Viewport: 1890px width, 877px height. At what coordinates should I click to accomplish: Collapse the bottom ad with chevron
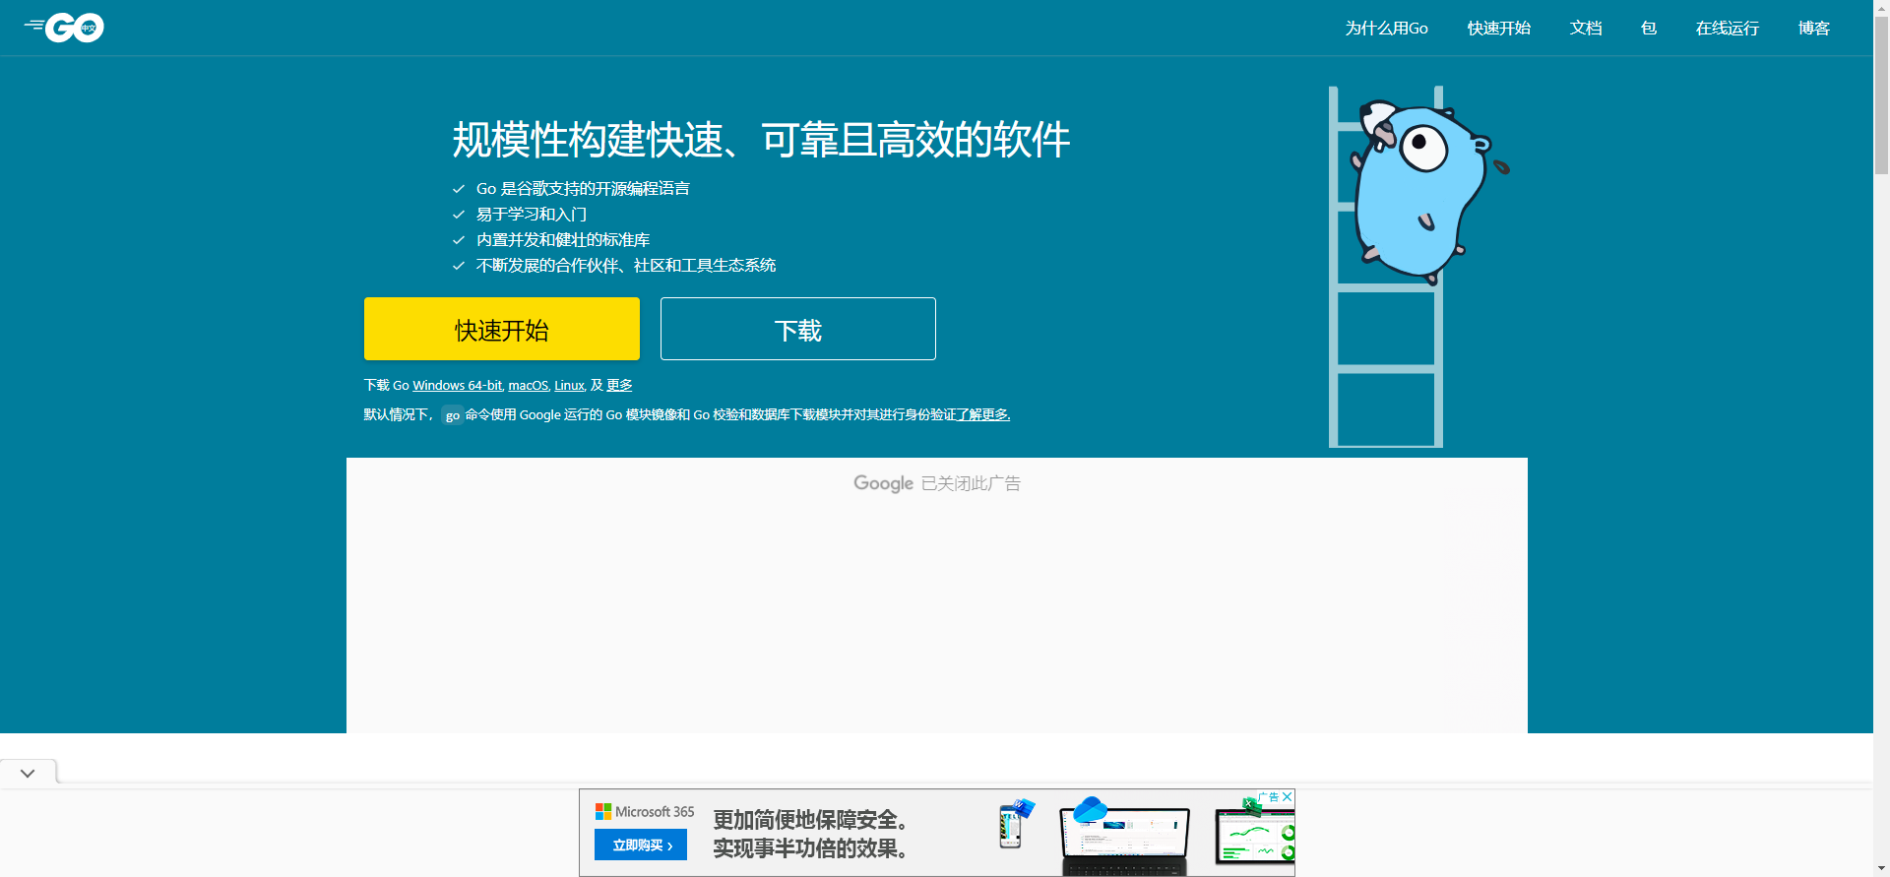click(28, 773)
